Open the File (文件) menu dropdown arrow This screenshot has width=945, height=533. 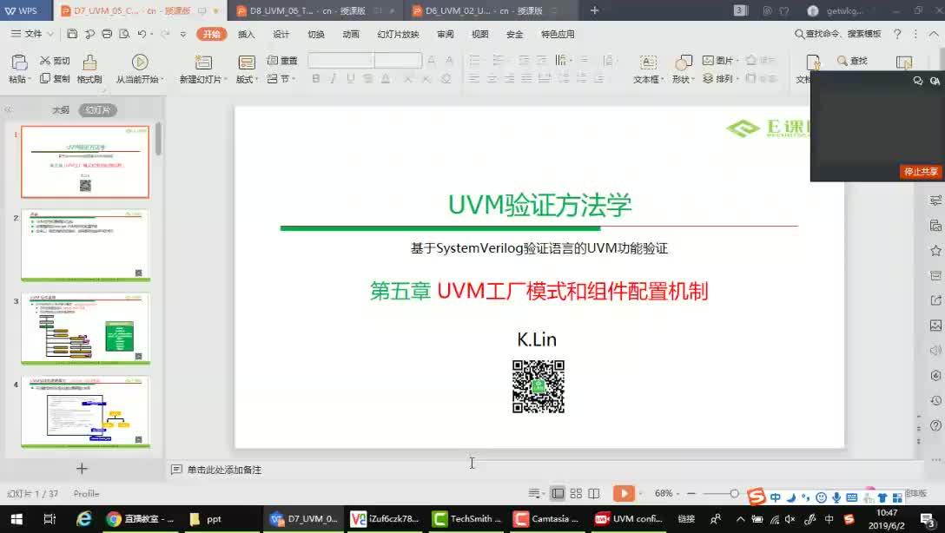click(x=50, y=35)
